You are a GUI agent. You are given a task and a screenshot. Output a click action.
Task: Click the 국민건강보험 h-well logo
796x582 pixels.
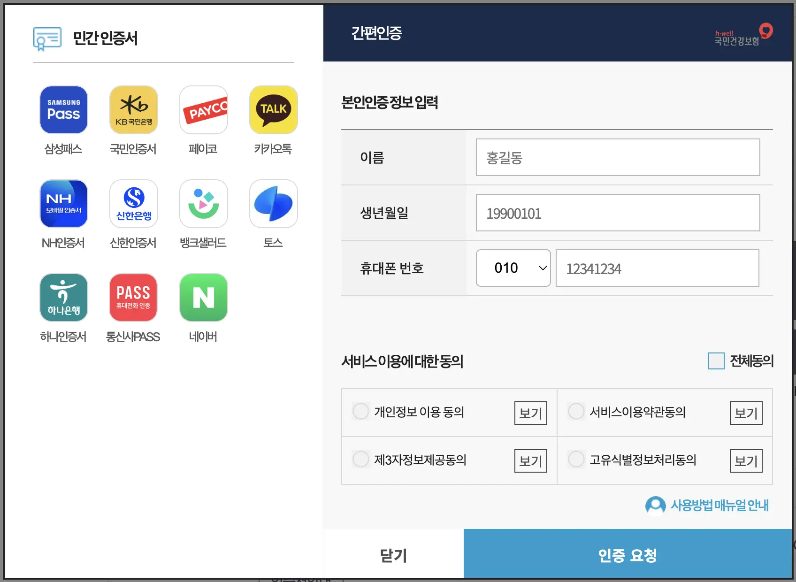coord(743,35)
